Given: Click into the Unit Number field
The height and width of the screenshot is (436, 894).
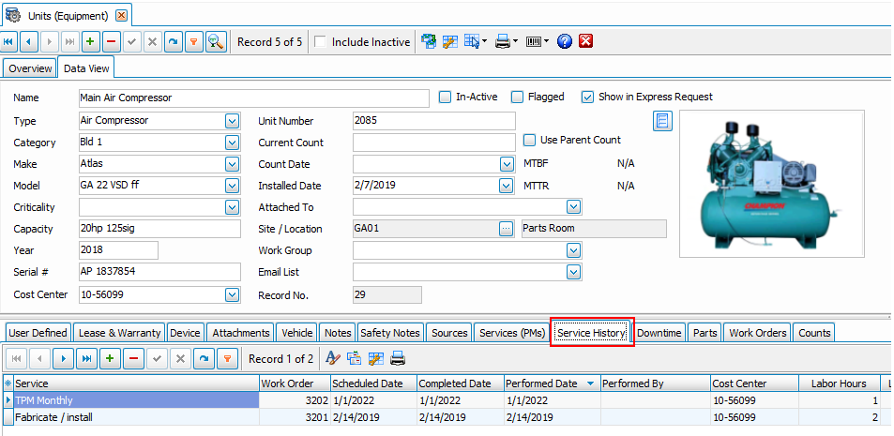Looking at the screenshot, I should [434, 121].
